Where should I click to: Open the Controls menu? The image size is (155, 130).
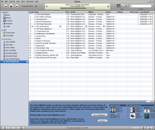click(12, 2)
